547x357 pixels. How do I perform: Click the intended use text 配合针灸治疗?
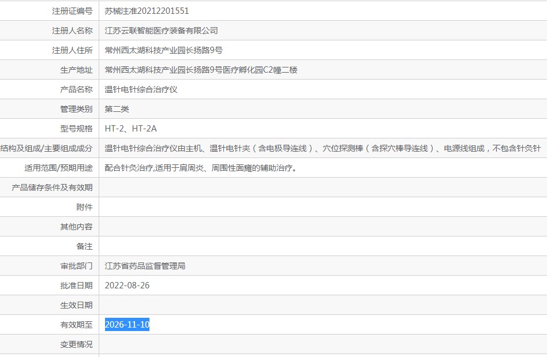click(201, 168)
